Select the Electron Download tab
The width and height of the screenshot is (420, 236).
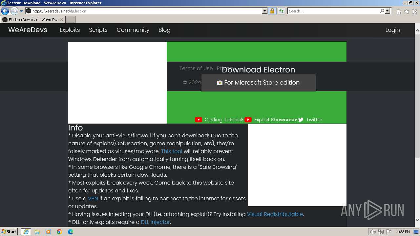pyautogui.click(x=32, y=20)
